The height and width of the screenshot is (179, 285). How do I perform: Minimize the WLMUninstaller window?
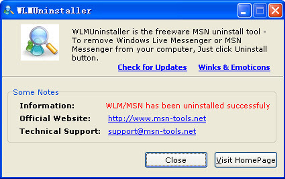(244, 11)
